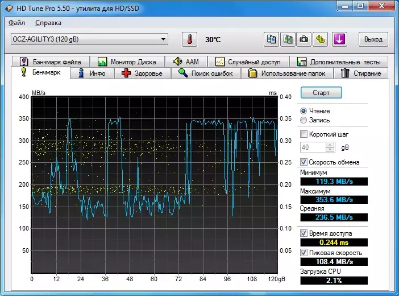Open the AAM tab
The width and height of the screenshot is (399, 296).
click(186, 61)
